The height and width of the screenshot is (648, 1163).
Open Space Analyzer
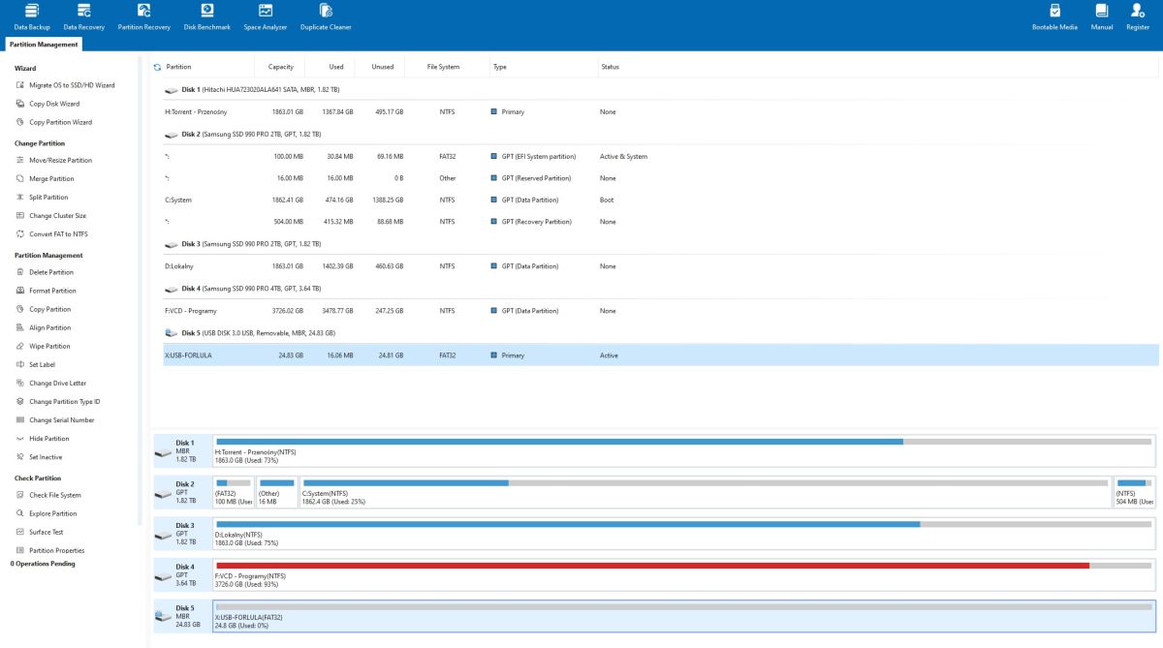(265, 16)
